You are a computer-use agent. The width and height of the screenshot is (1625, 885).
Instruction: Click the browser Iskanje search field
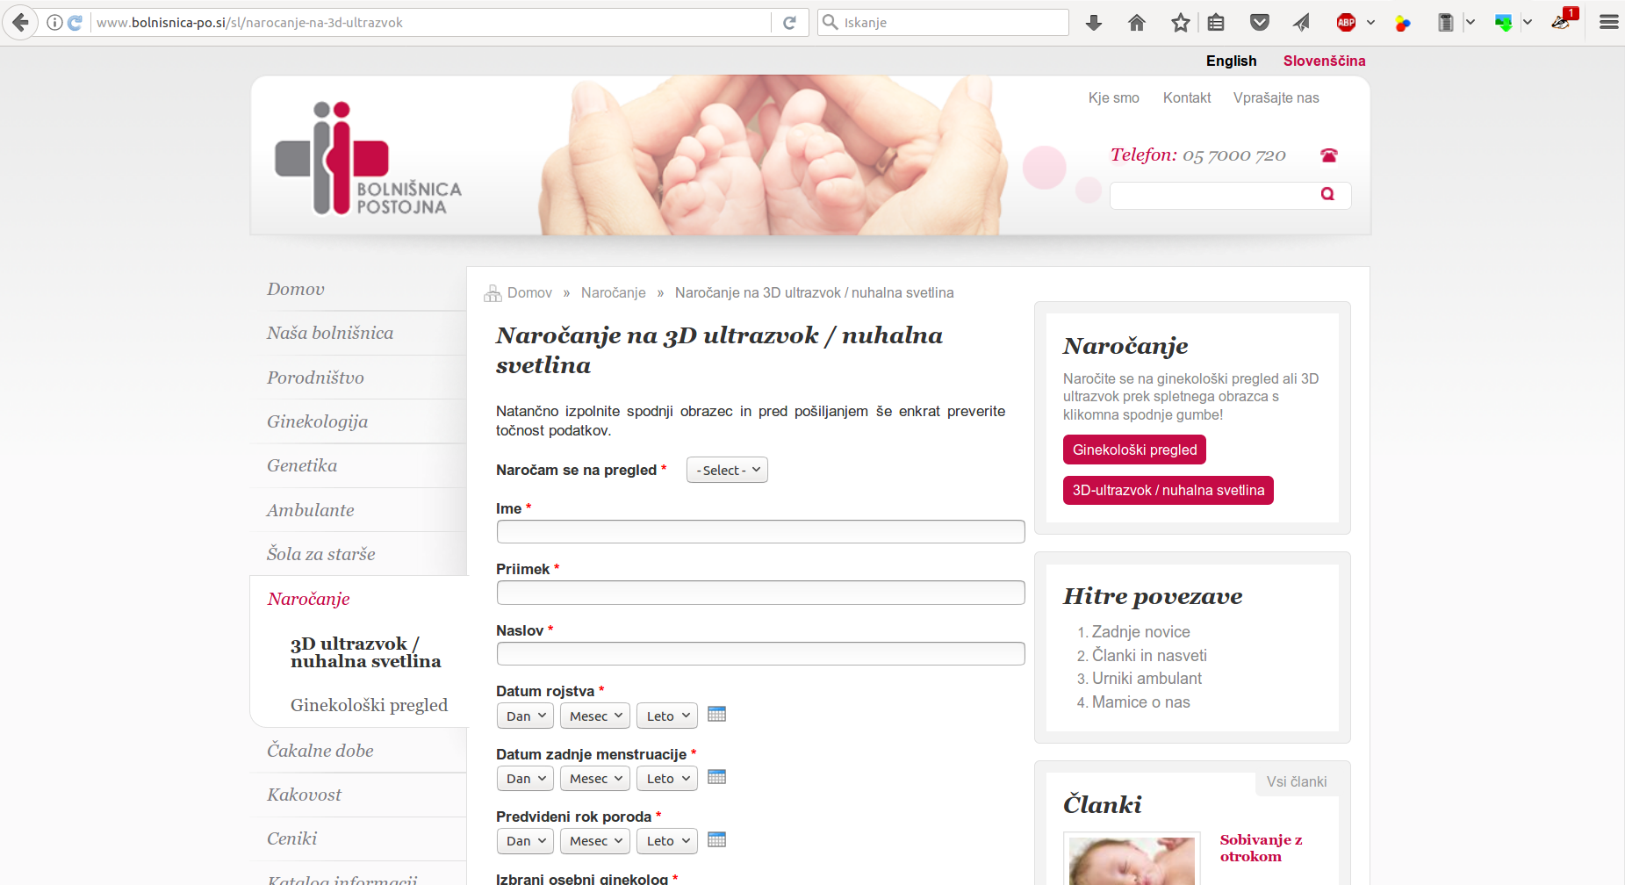944,23
